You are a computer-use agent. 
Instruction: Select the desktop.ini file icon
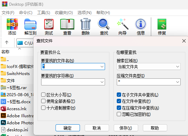point(3,130)
